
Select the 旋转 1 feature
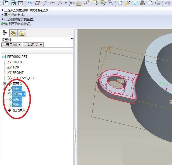coord(17,83)
